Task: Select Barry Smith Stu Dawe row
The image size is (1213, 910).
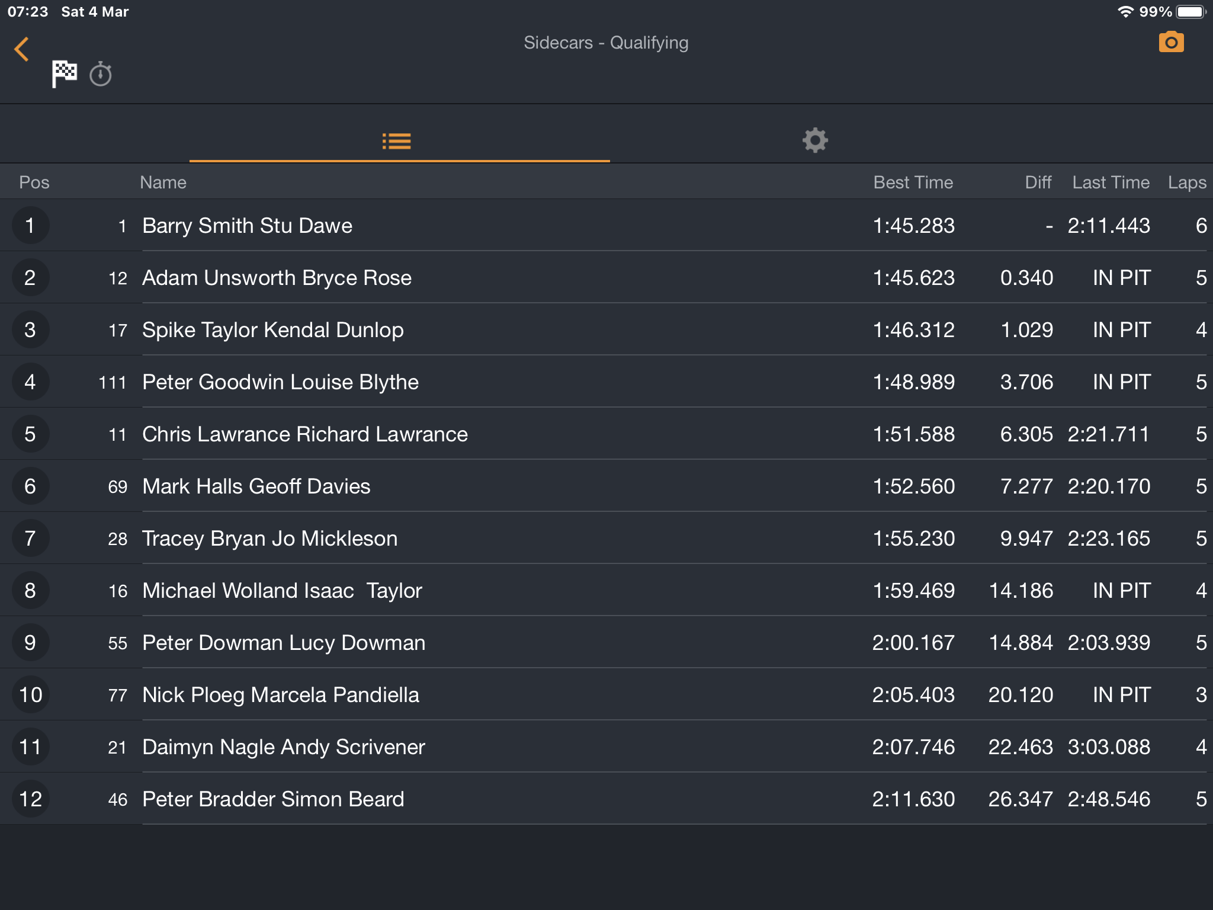Action: point(606,226)
